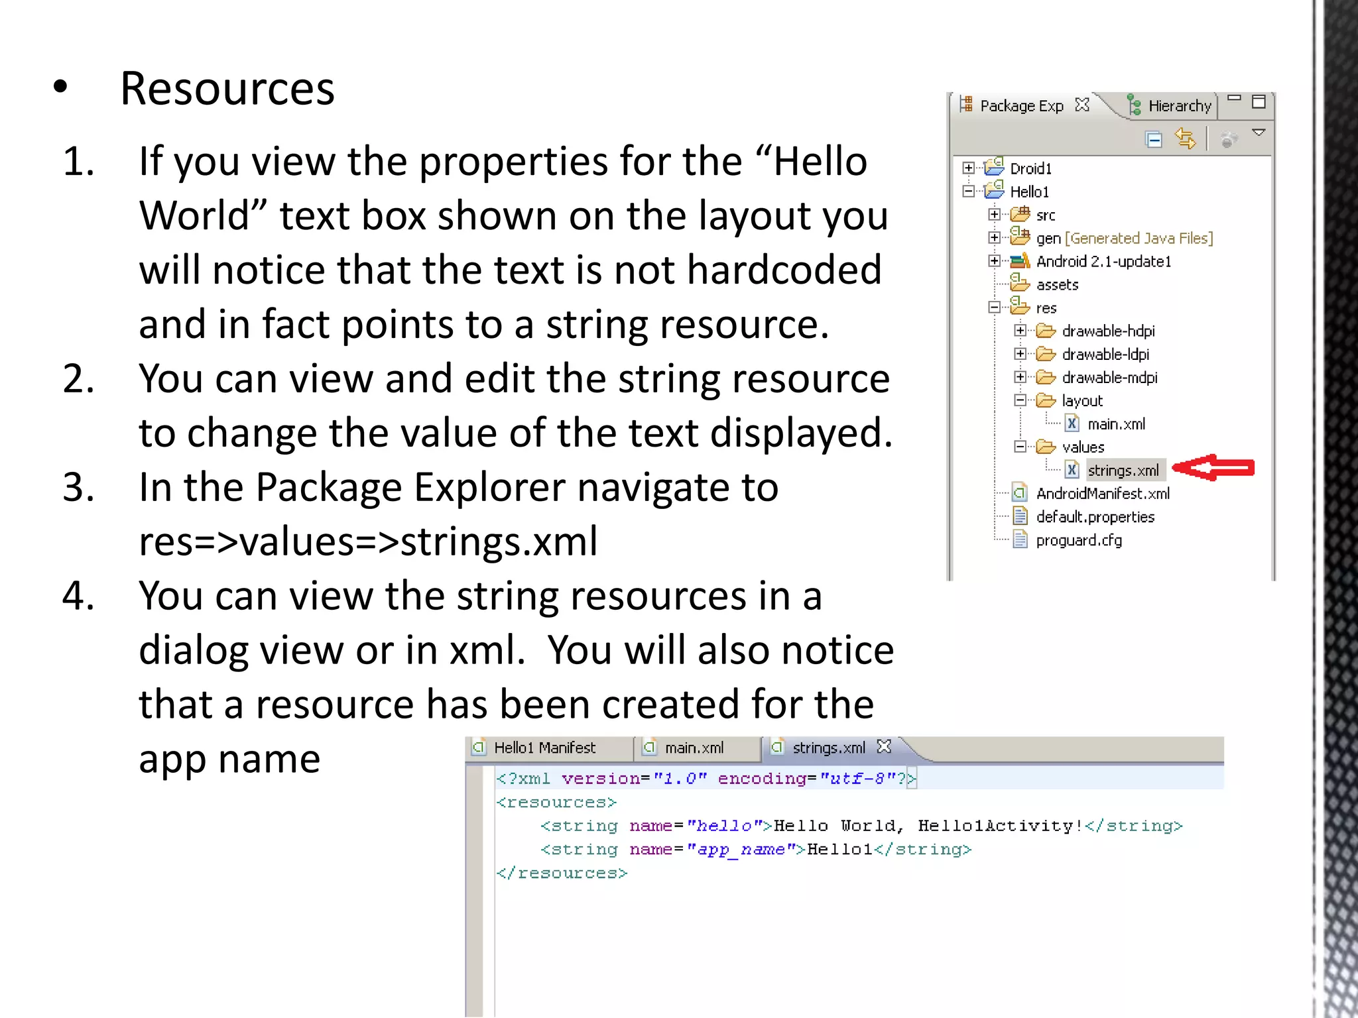
Task: Close the Package Explorer tab
Action: (1082, 105)
